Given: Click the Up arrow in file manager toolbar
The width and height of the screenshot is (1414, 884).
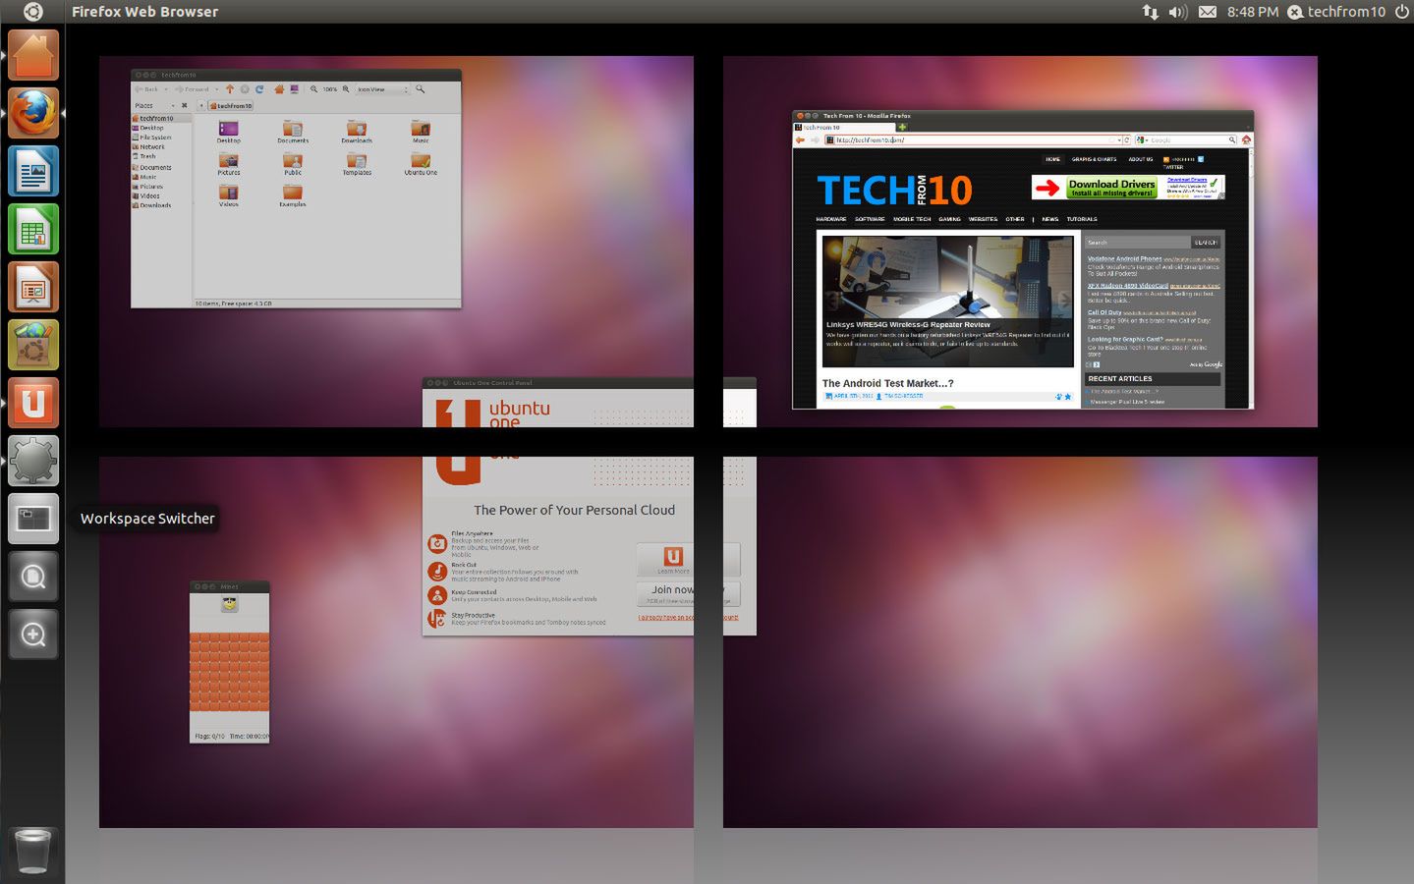Looking at the screenshot, I should point(230,89).
